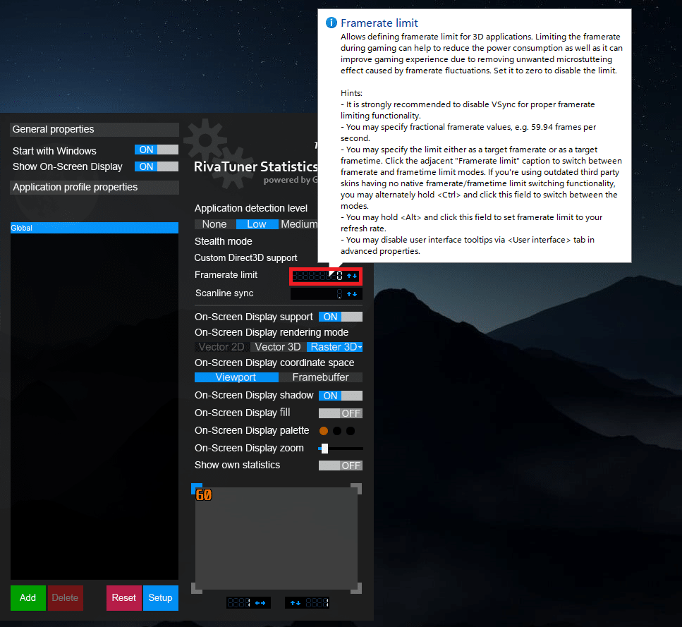The height and width of the screenshot is (627, 682).
Task: Click the bottom-left corner anchor of OSD preview
Action: 197,589
